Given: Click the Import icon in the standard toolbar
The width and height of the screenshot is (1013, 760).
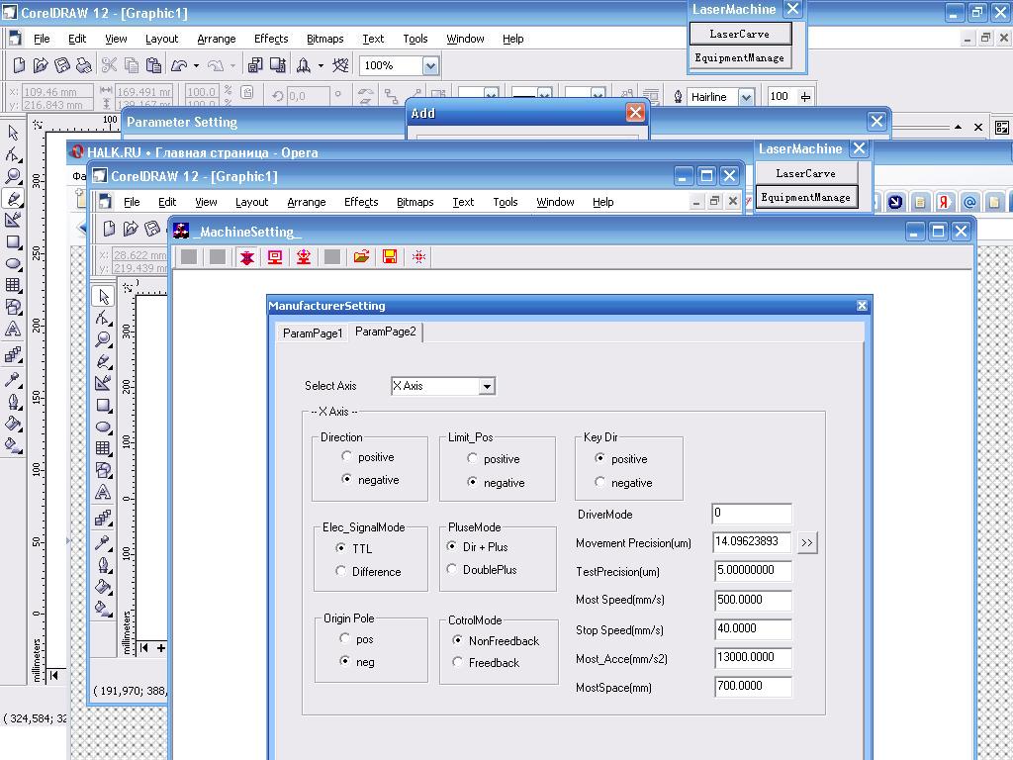Looking at the screenshot, I should point(254,65).
